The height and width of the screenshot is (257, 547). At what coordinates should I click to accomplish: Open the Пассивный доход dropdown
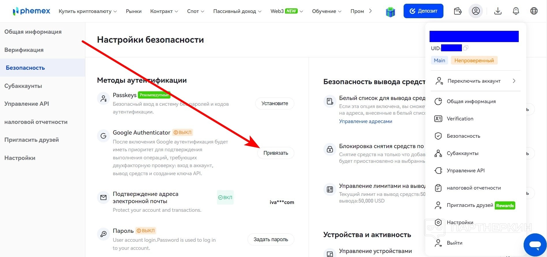click(237, 11)
